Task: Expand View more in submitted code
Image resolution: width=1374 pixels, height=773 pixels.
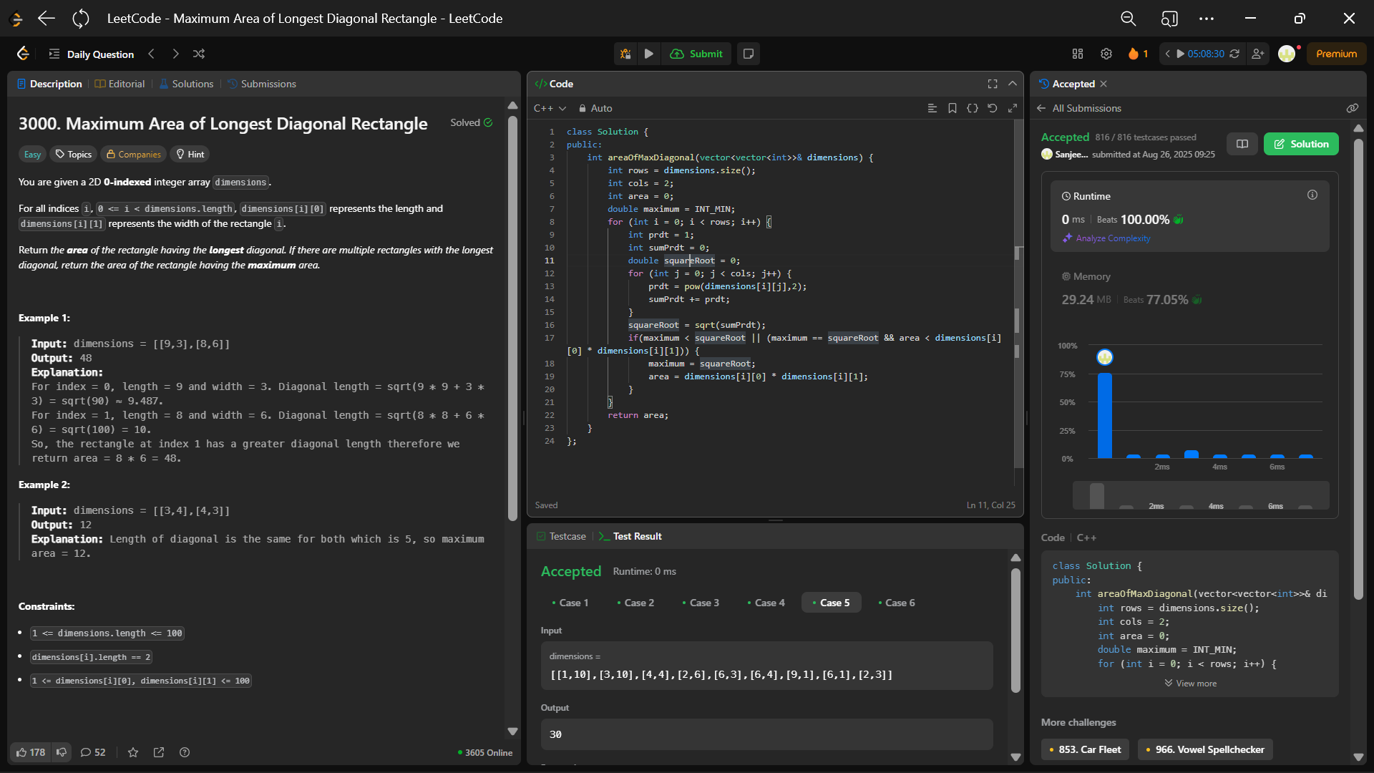Action: pyautogui.click(x=1190, y=684)
